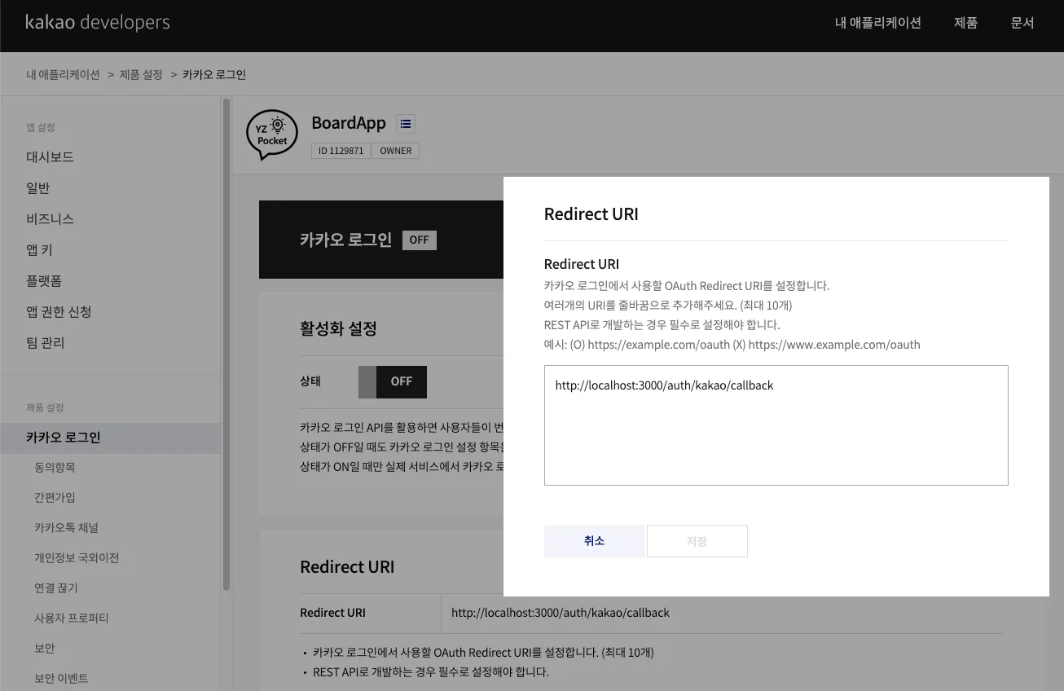This screenshot has height=691, width=1064.
Task: Select 플랫폼 in sidebar
Action: (x=44, y=281)
